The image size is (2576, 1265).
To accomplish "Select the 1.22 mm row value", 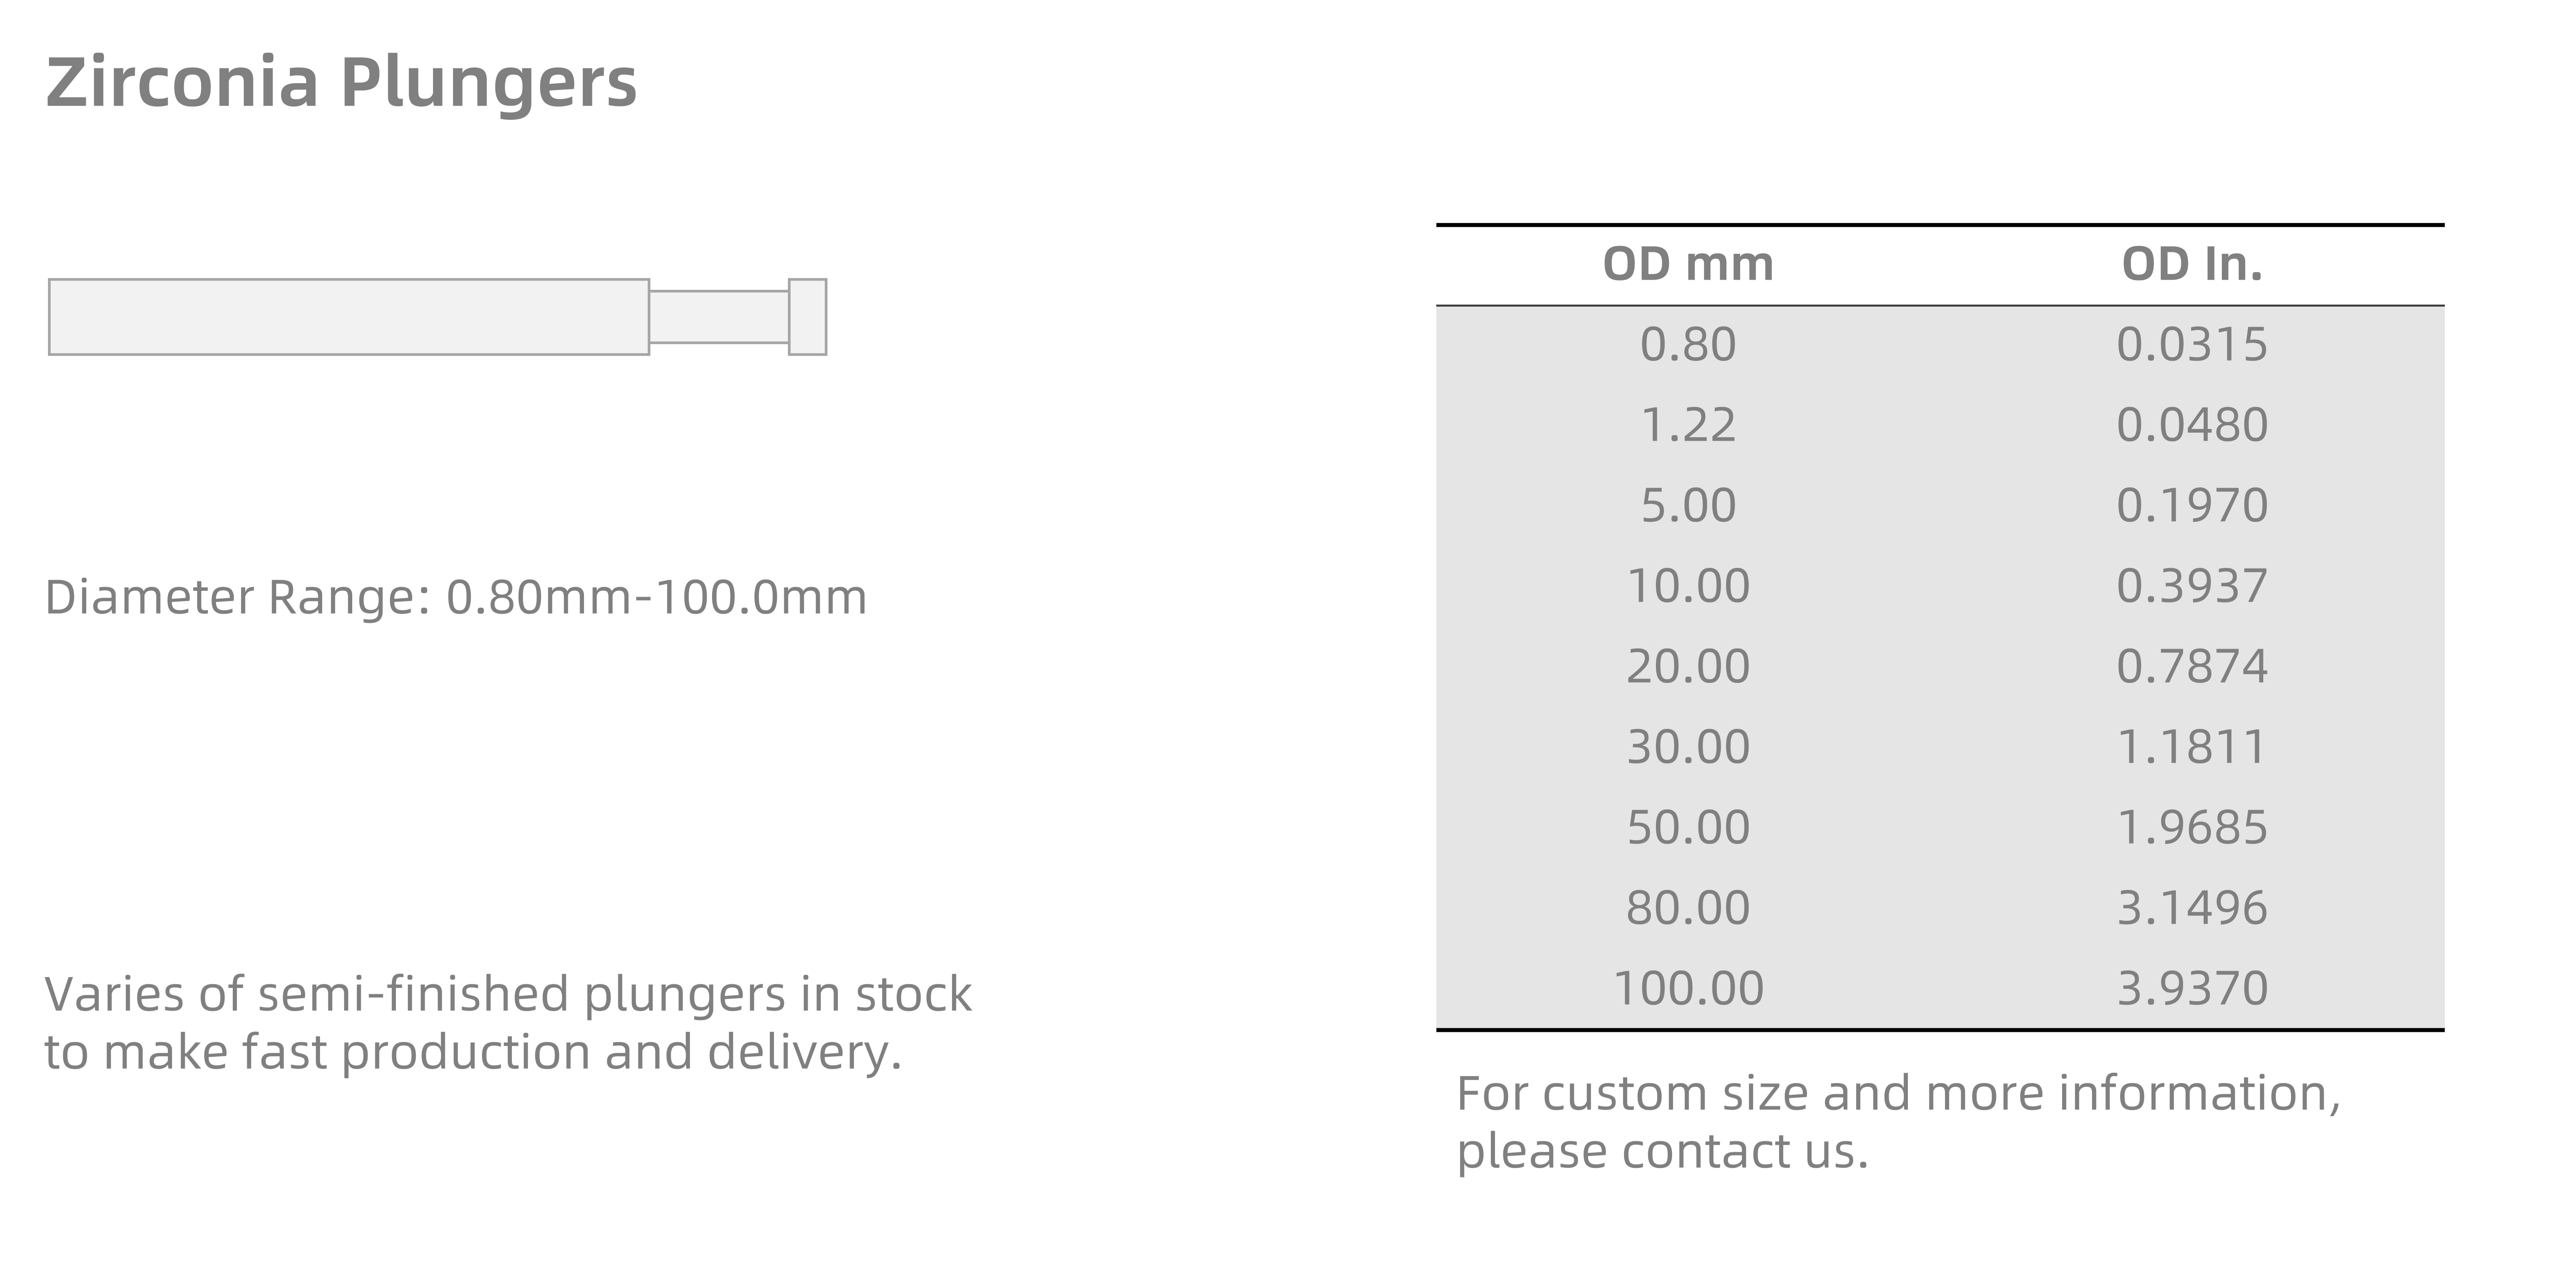I will coord(1688,425).
